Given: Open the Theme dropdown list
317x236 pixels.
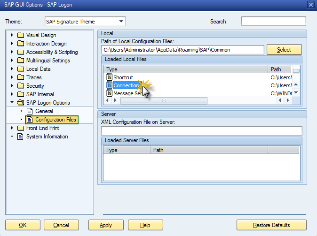Looking at the screenshot, I should tap(121, 22).
